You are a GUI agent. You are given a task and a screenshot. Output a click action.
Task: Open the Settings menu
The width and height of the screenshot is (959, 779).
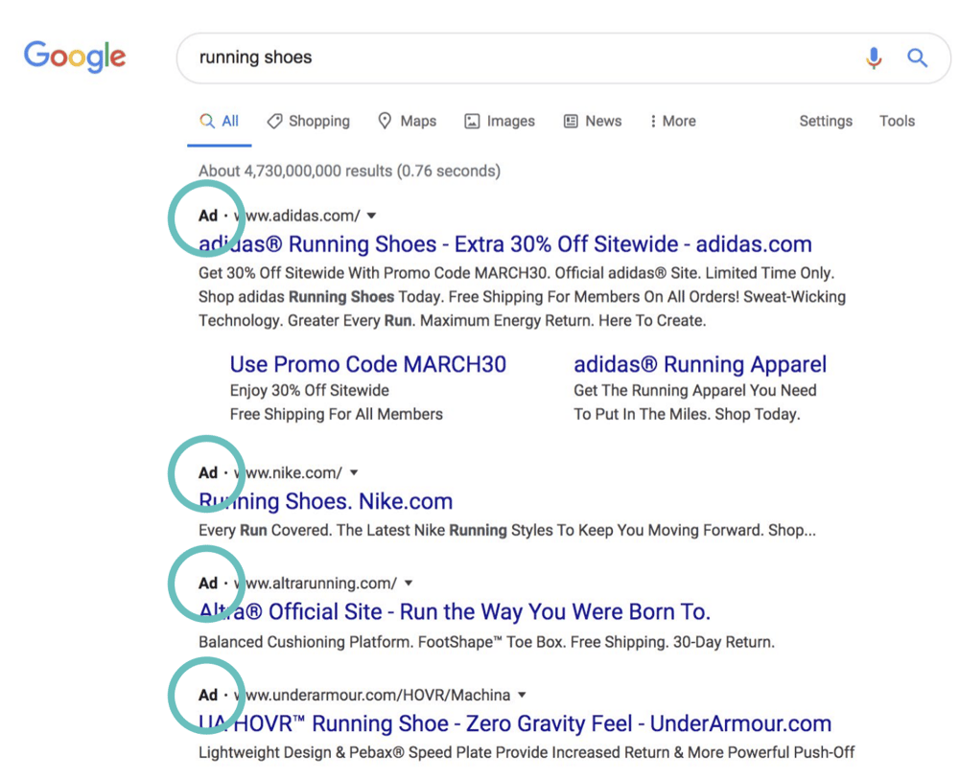point(826,121)
